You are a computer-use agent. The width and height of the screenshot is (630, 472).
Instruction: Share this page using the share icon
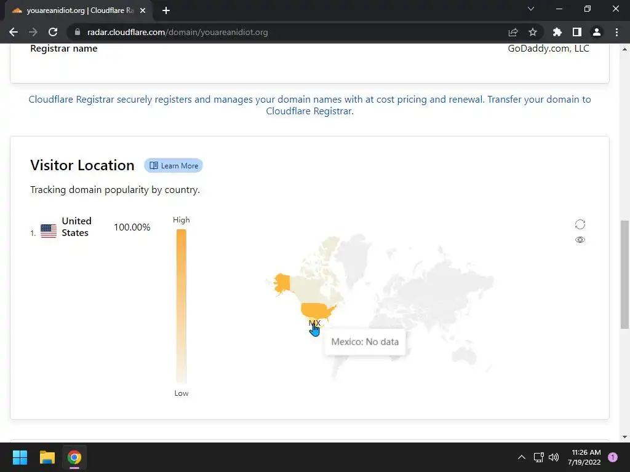point(513,32)
